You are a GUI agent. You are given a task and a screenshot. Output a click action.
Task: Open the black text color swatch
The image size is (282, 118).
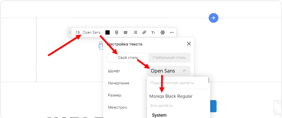108,32
